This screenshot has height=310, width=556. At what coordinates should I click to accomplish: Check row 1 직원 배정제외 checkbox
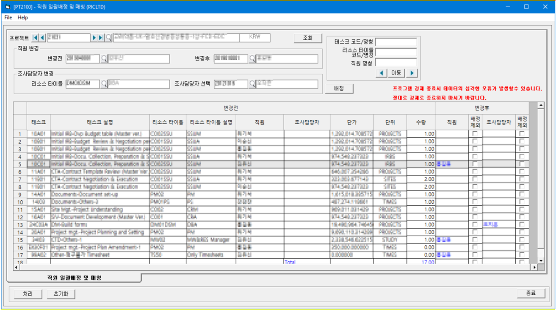click(x=475, y=134)
